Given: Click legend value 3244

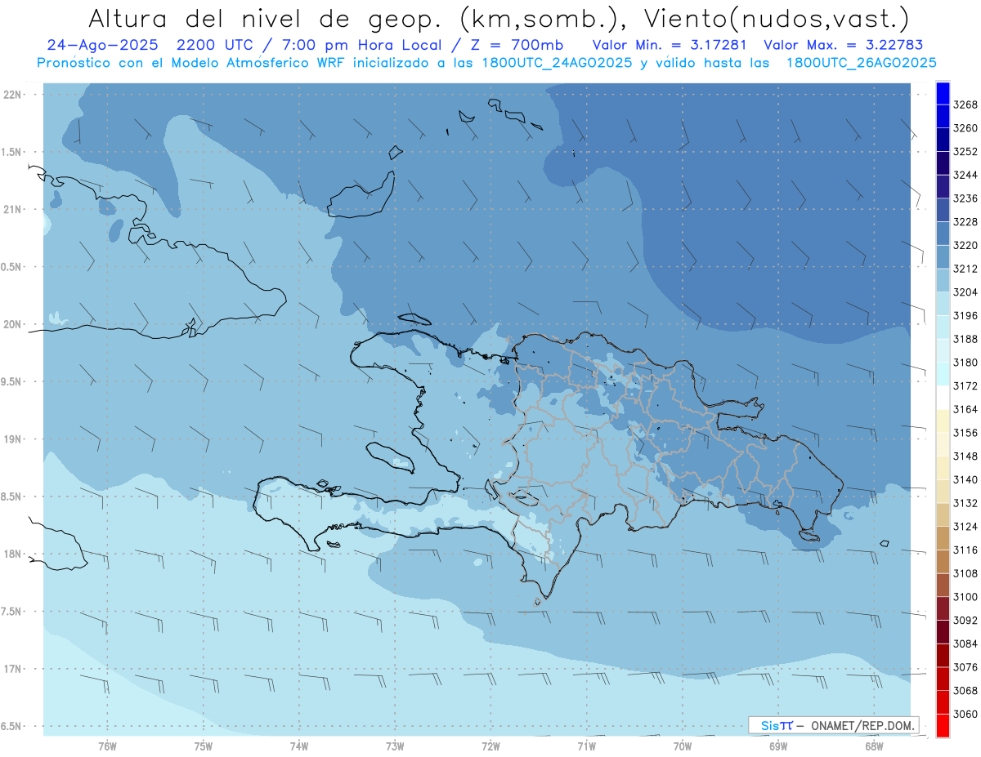Looking at the screenshot, I should (x=965, y=175).
